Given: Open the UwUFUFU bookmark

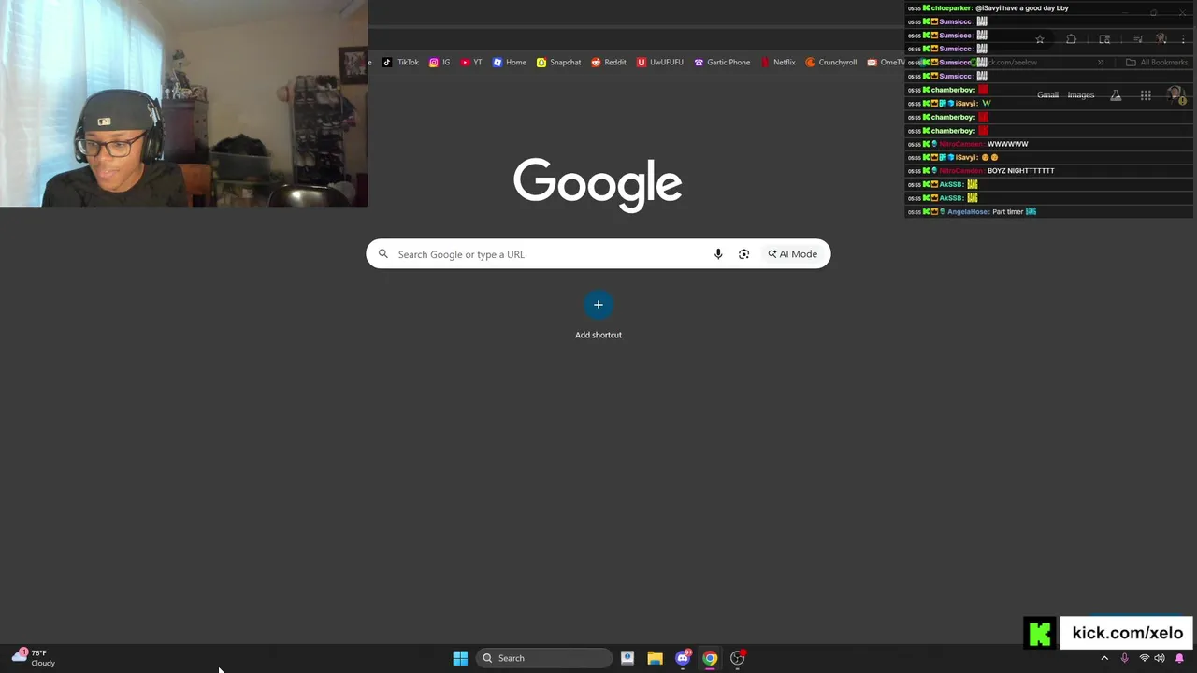Looking at the screenshot, I should pyautogui.click(x=660, y=63).
